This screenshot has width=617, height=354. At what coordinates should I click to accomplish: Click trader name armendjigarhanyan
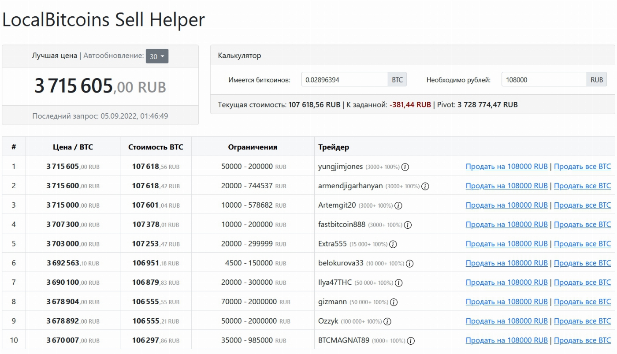351,186
